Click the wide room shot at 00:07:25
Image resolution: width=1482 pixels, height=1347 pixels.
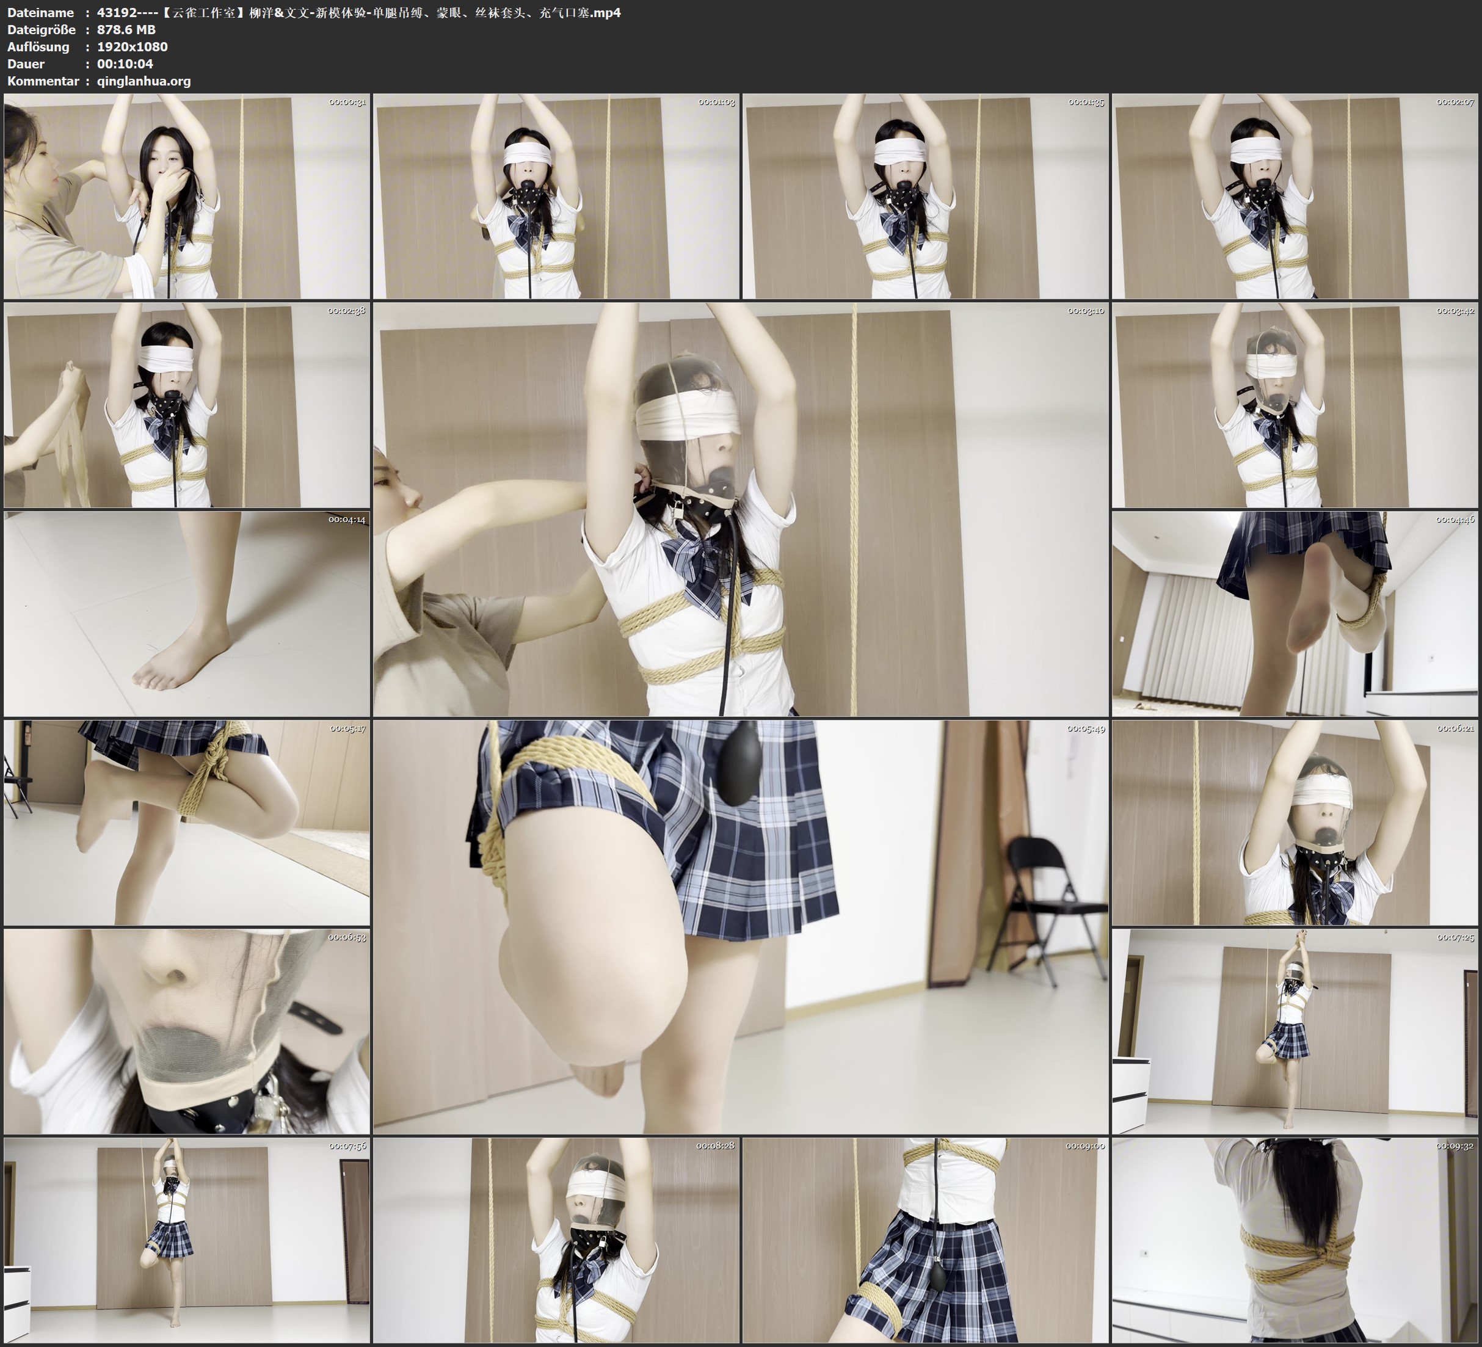point(1295,1031)
